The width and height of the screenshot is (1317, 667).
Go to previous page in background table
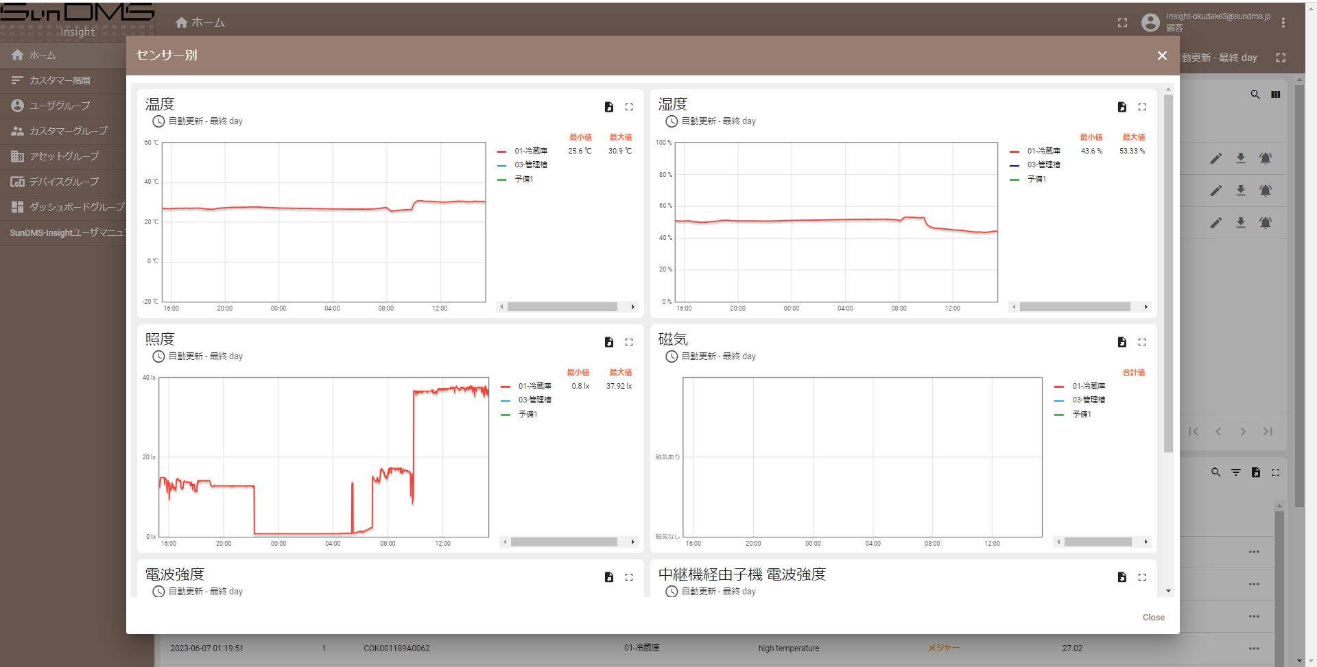click(1218, 432)
